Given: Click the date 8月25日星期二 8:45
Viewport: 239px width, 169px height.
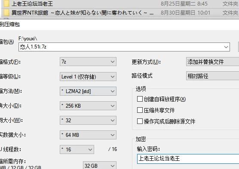Looking at the screenshot, I should click(184, 4).
